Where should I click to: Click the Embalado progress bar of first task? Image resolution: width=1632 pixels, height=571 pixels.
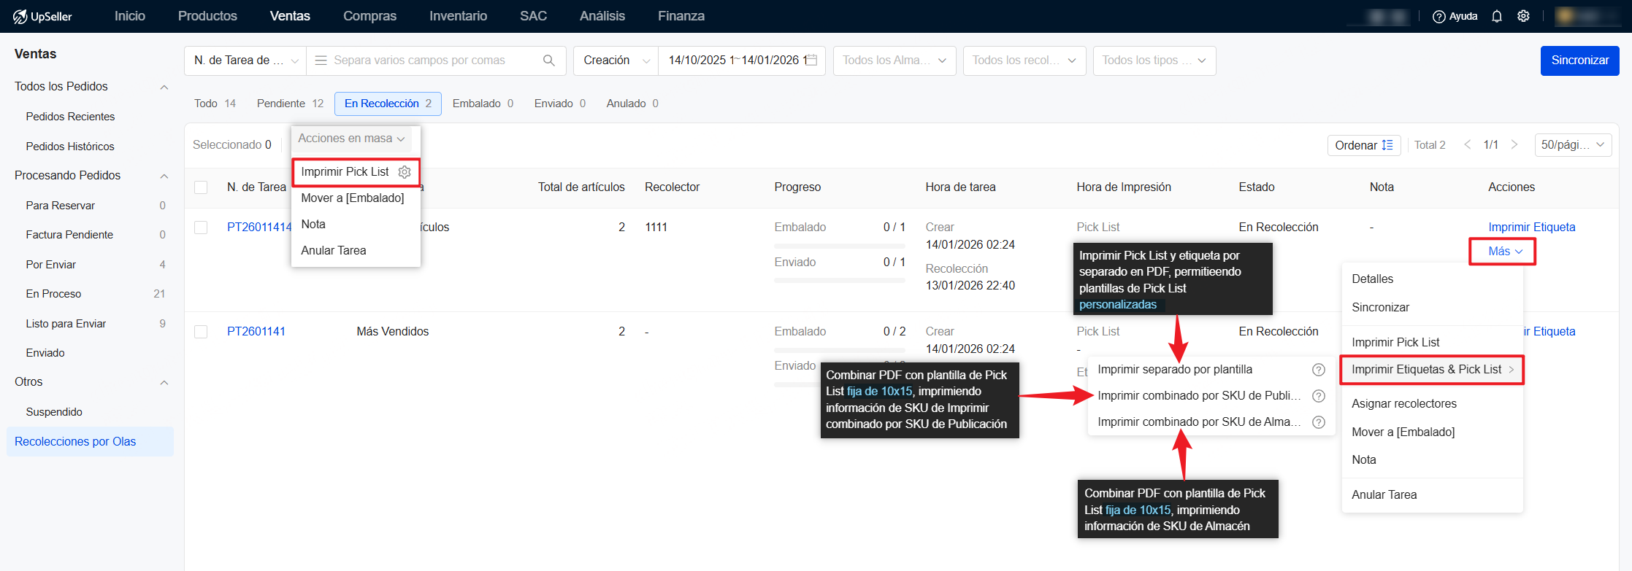839,245
